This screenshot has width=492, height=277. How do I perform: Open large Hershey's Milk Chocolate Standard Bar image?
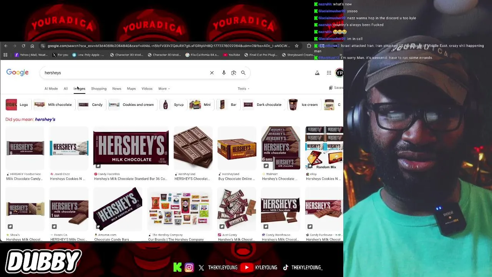point(131,148)
